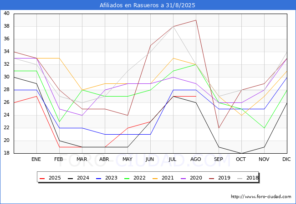
Task: Click the y-axis value 32
Action: click(7, 64)
